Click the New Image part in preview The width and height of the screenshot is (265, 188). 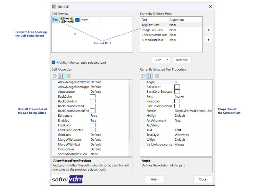pos(67,20)
